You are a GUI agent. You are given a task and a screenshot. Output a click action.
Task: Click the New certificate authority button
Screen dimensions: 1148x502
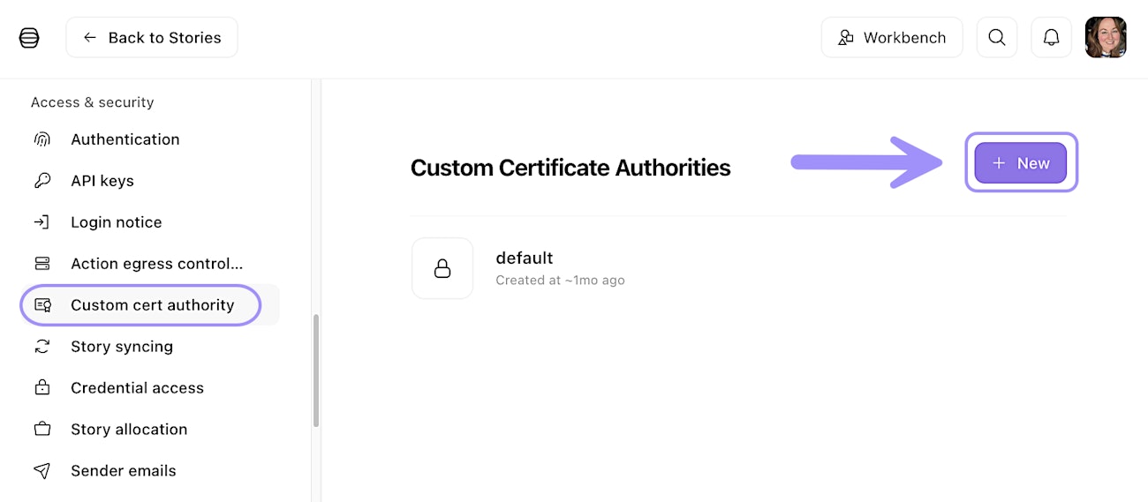[1020, 163]
